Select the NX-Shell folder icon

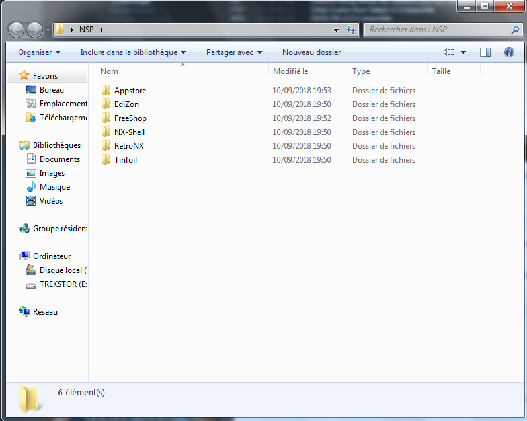coord(106,132)
